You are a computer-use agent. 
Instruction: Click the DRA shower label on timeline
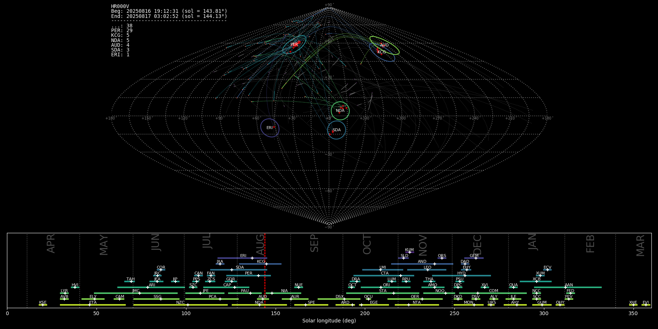[356, 279]
